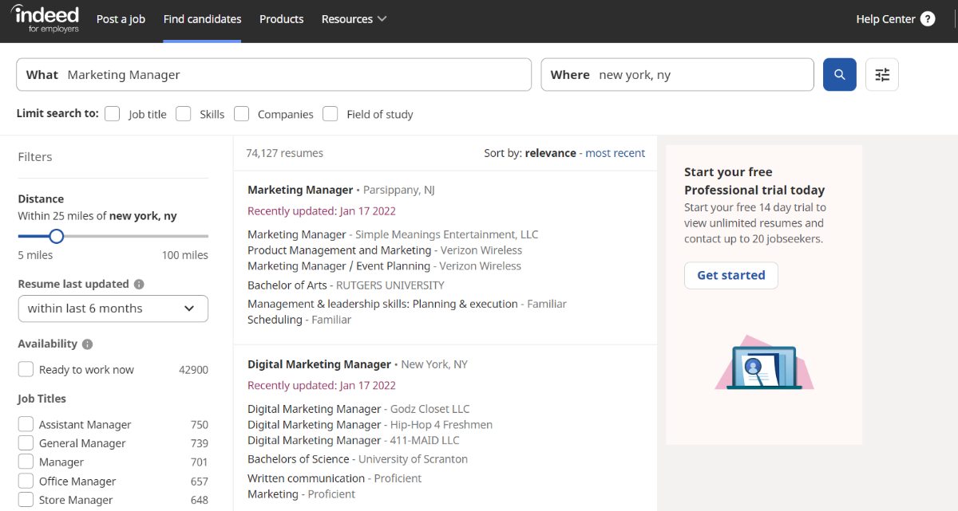Viewport: 958px width, 511px height.
Task: Click the distance slider handle
Action: (x=56, y=236)
